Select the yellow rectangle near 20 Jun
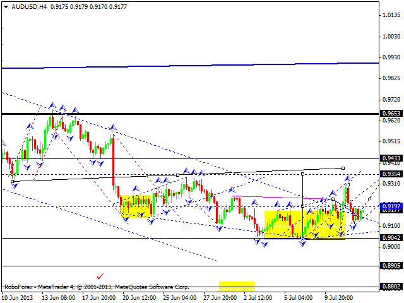 136,206
